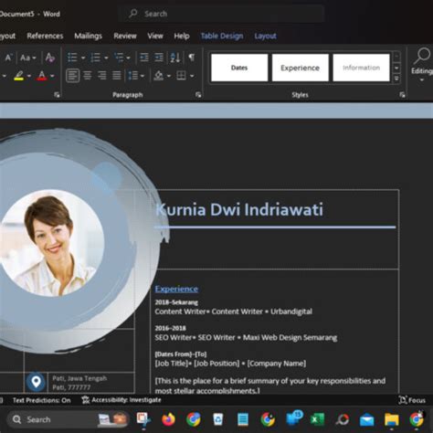Open the Help tab
This screenshot has width=433, height=433.
182,36
